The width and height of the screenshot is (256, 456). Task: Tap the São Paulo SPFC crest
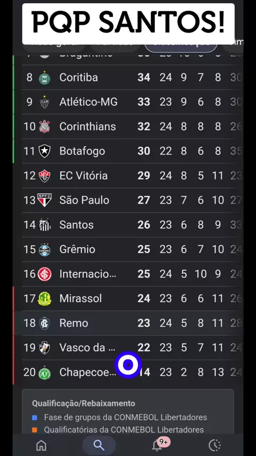coord(44,200)
